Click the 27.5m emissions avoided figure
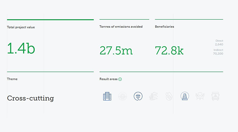The width and height of the screenshot is (238, 132). point(116,50)
